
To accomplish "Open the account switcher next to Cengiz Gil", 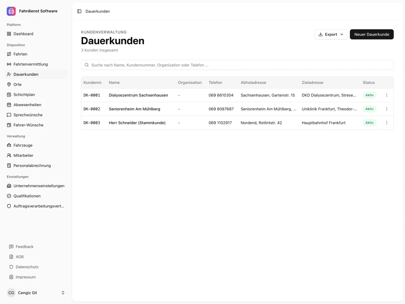I will pyautogui.click(x=62, y=292).
